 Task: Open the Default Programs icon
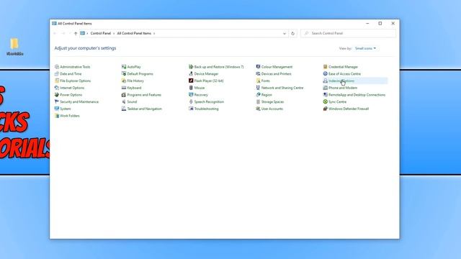[124, 74]
